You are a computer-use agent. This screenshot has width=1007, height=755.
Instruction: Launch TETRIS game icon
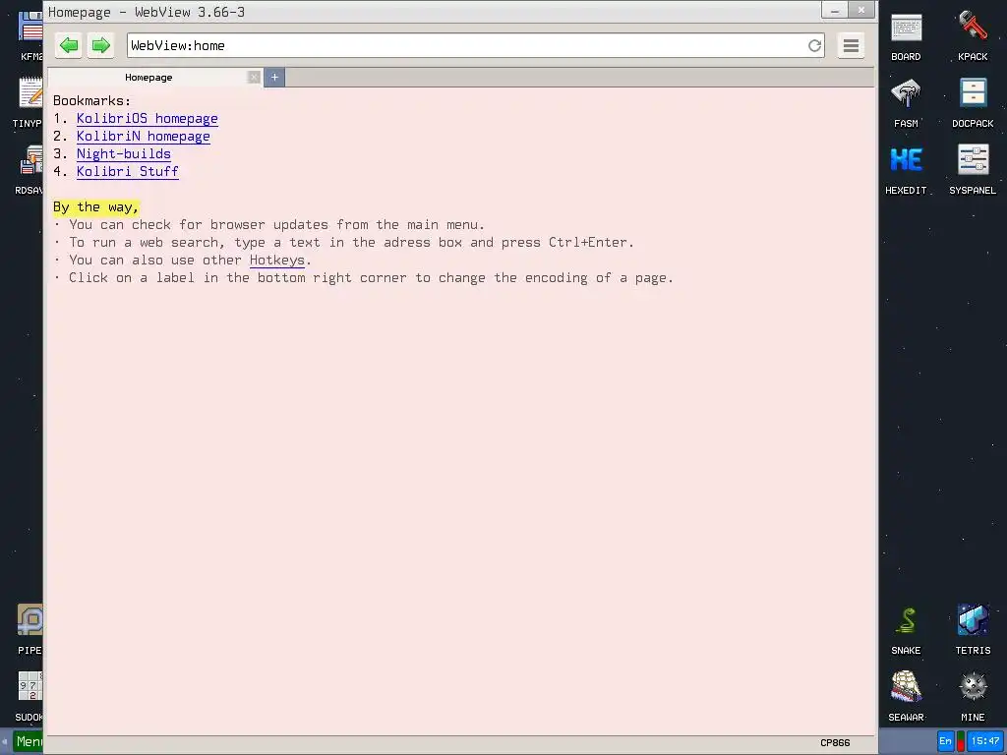click(x=973, y=630)
